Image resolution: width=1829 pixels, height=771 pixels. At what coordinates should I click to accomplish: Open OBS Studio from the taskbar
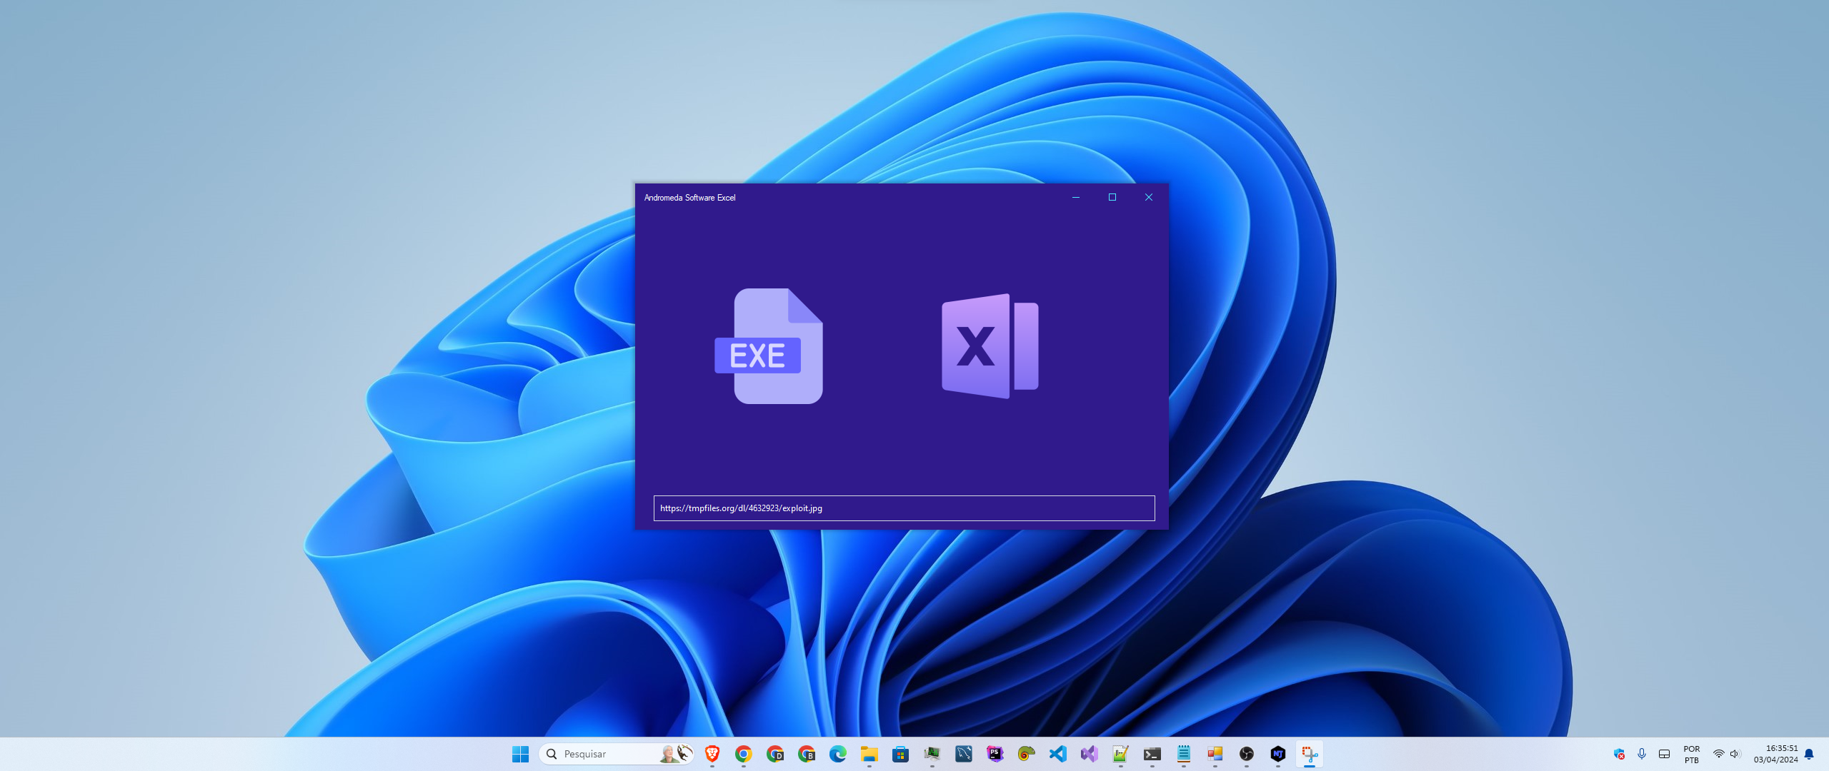[x=1247, y=754]
